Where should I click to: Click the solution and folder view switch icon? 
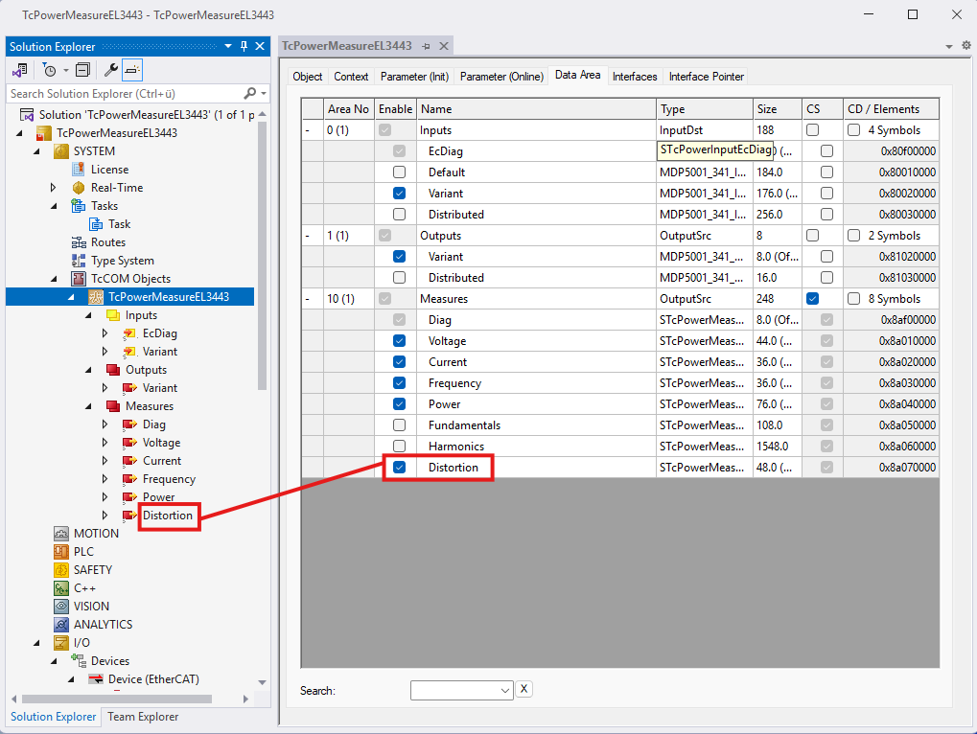(x=19, y=70)
